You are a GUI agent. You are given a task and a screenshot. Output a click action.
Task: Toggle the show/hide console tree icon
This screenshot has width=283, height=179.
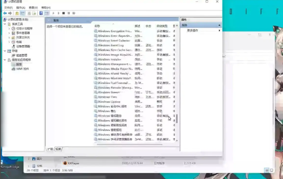pos(22,13)
